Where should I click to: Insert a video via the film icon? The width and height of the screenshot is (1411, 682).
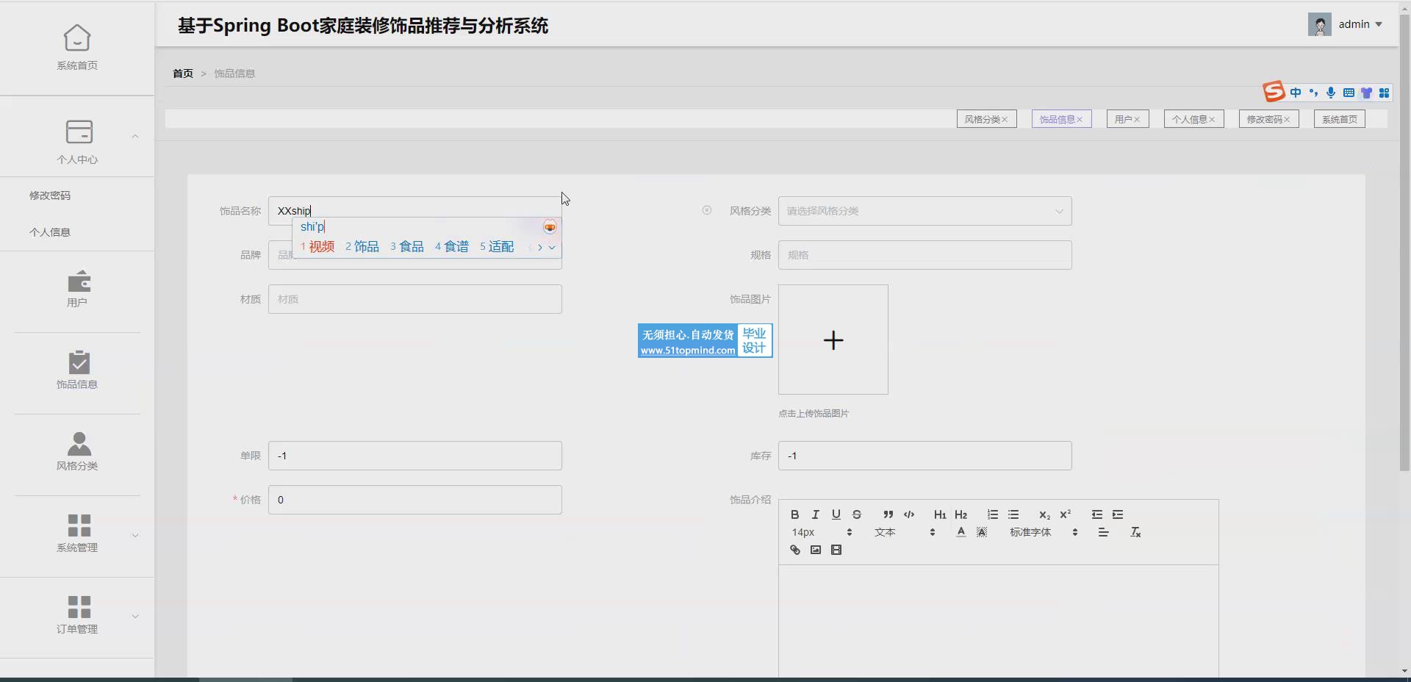coord(836,550)
